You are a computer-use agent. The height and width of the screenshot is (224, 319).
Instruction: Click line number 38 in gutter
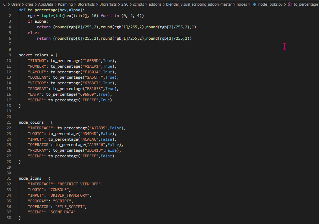tap(9, 218)
